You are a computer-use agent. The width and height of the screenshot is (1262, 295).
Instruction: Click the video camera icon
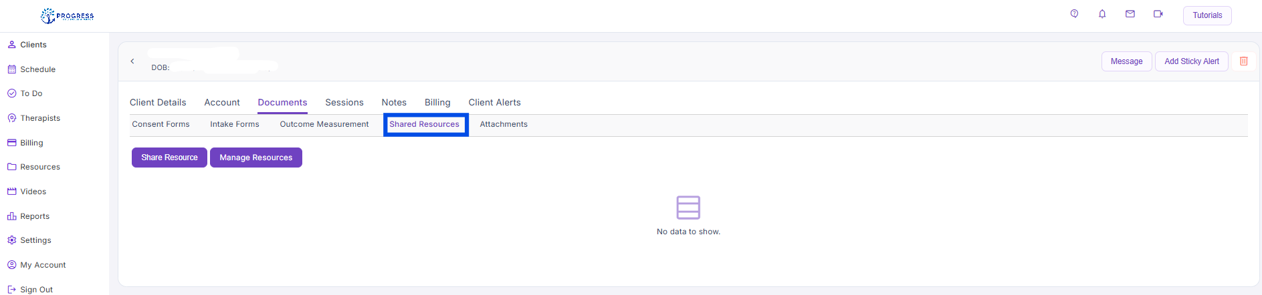(x=1158, y=14)
